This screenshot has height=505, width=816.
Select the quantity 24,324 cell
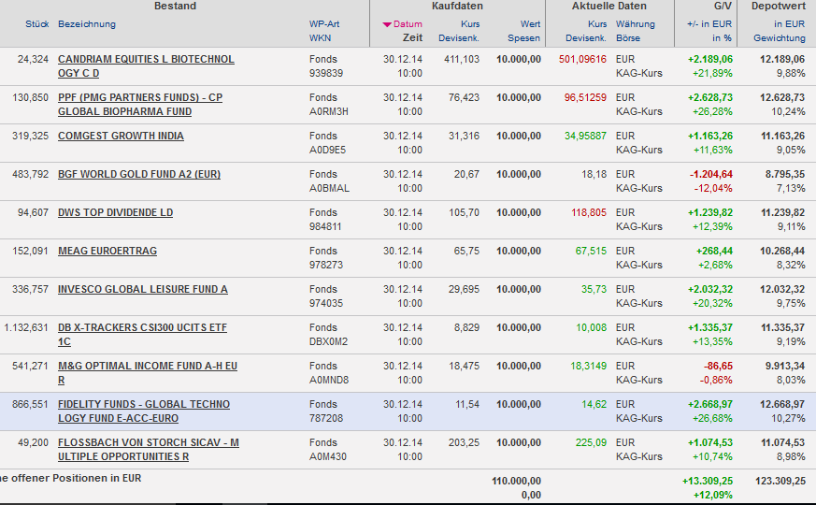coord(33,59)
